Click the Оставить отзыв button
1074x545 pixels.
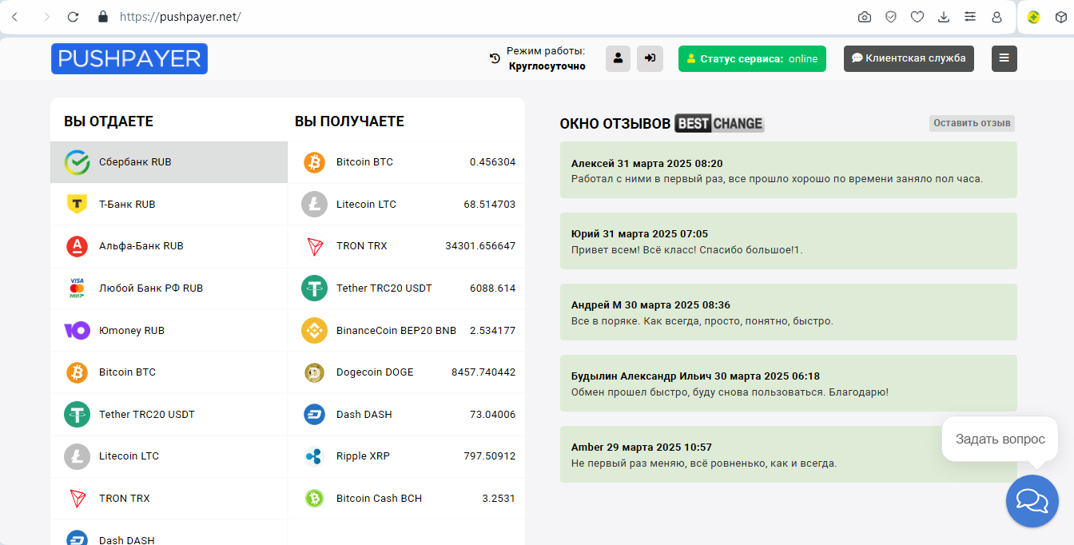[972, 123]
